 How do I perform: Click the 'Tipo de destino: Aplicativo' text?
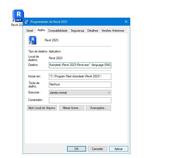coord(44,51)
